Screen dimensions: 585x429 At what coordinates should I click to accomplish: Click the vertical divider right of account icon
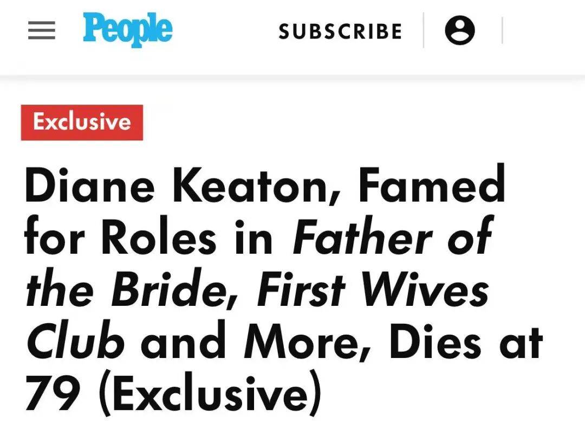(x=502, y=30)
